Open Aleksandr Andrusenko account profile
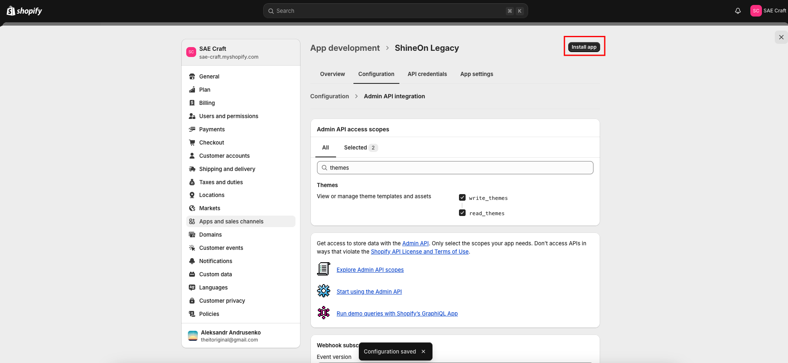This screenshot has width=788, height=363. [x=241, y=336]
